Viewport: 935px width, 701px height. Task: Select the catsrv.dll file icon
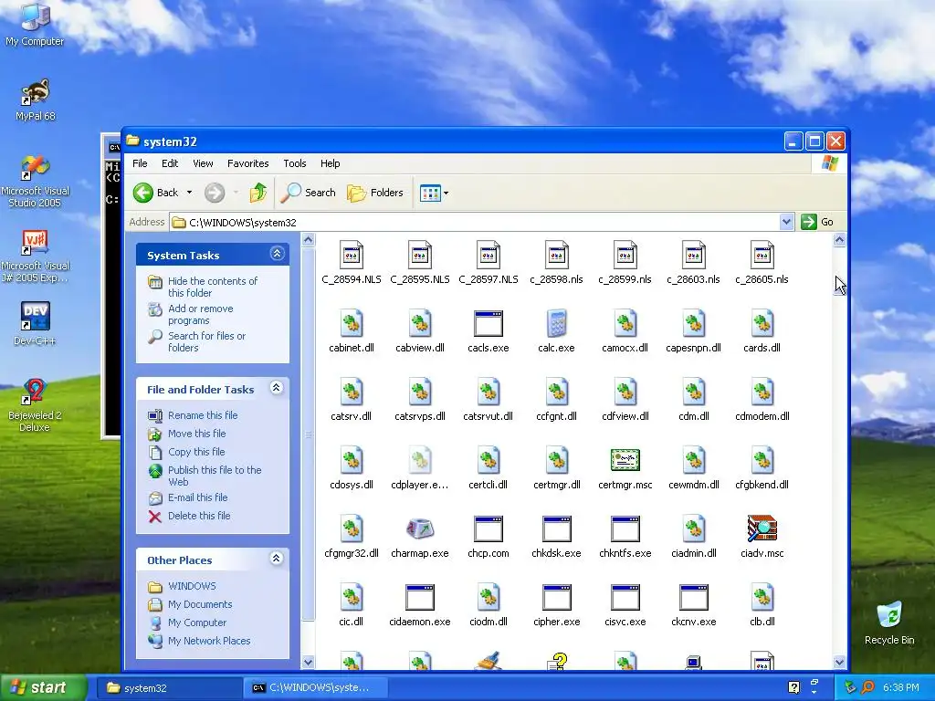(x=352, y=392)
